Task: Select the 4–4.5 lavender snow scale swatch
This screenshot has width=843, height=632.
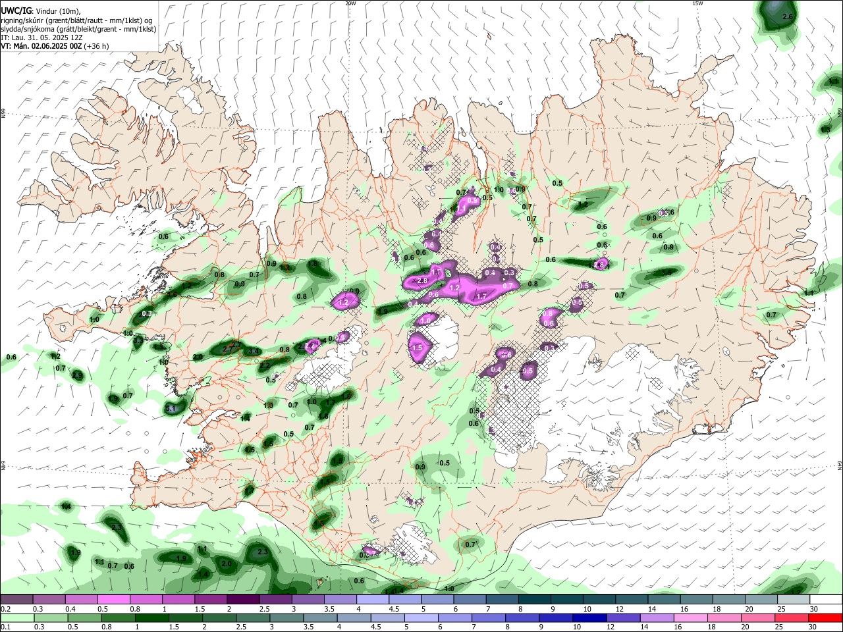Action: coord(372,600)
